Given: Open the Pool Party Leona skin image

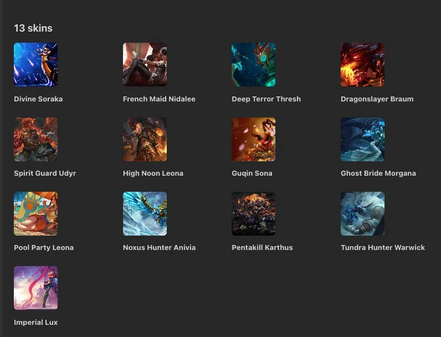Looking at the screenshot, I should pyautogui.click(x=35, y=213).
